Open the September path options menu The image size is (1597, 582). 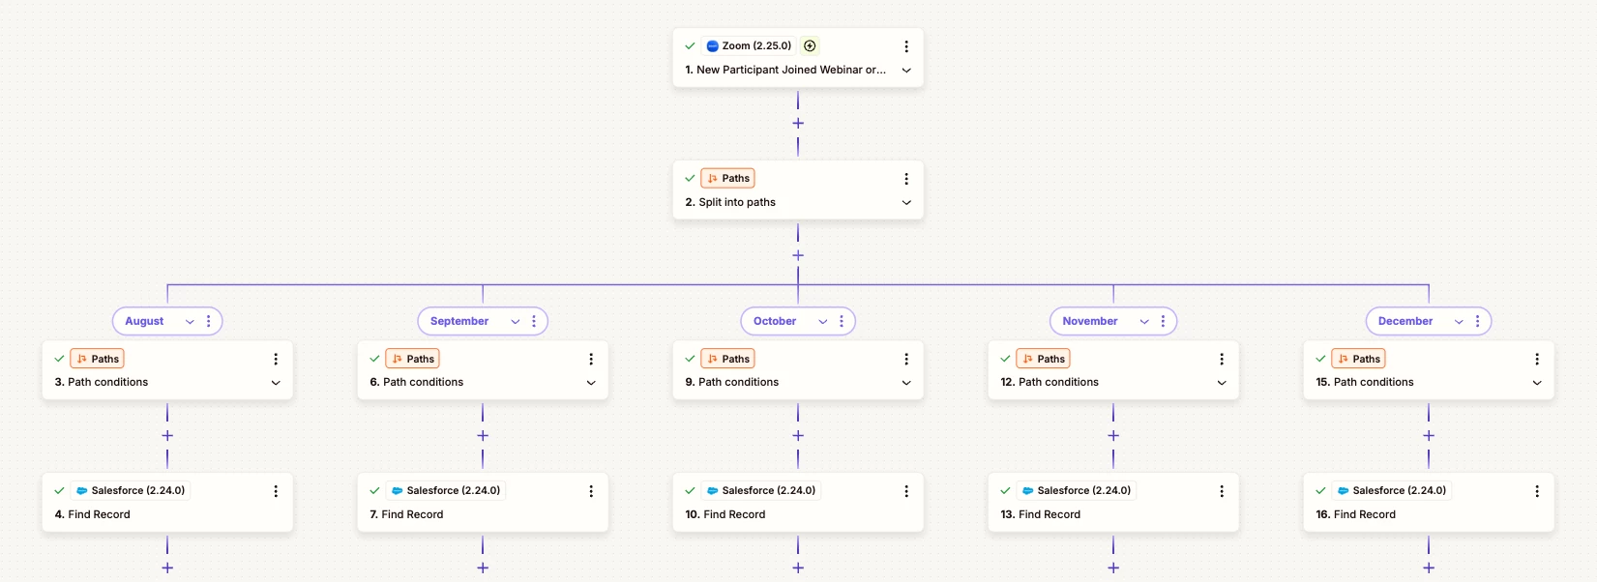click(534, 321)
